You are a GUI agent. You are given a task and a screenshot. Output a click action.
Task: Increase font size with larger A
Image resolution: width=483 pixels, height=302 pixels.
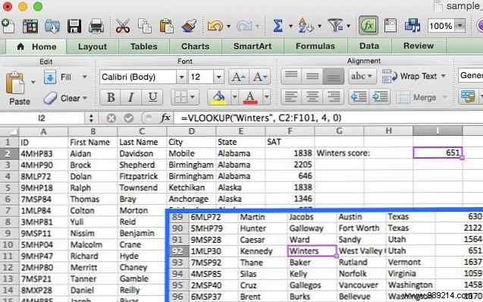coord(239,77)
